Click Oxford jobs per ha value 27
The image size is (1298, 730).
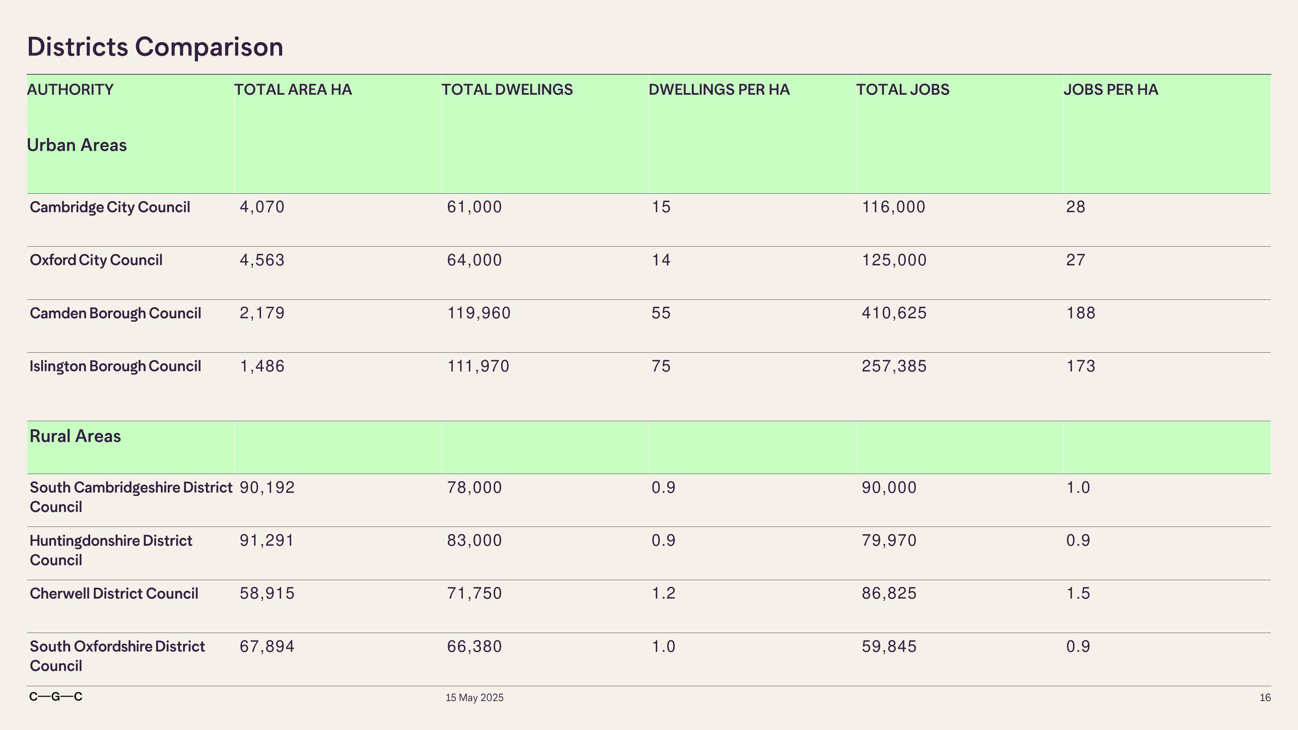click(1076, 260)
